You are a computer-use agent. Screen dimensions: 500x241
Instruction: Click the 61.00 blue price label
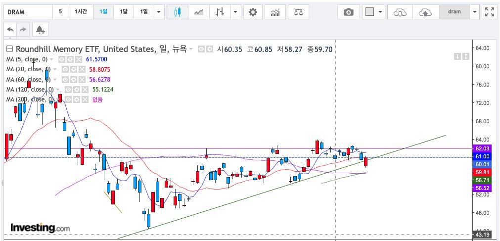coord(482,156)
